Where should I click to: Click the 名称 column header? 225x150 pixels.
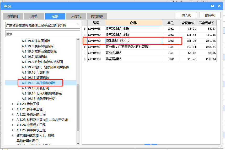point(133,23)
